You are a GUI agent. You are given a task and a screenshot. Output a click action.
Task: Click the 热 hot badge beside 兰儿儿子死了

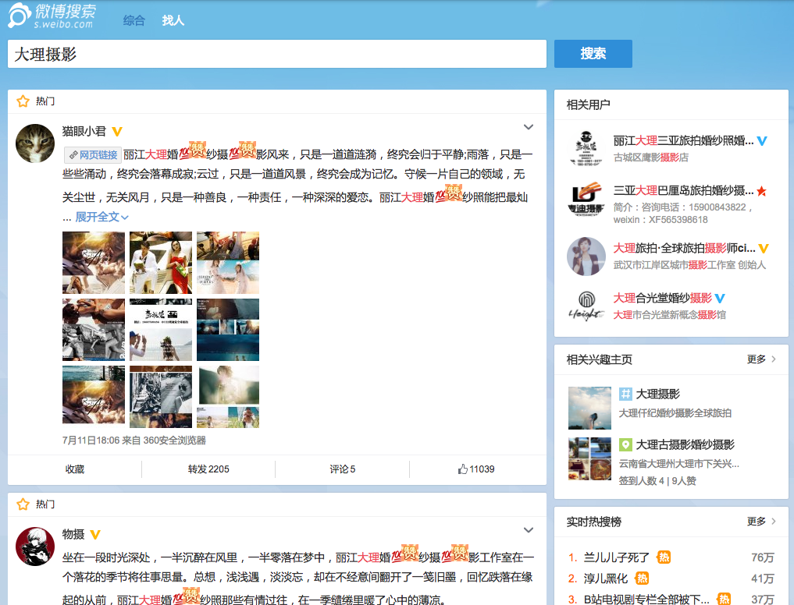pyautogui.click(x=664, y=557)
